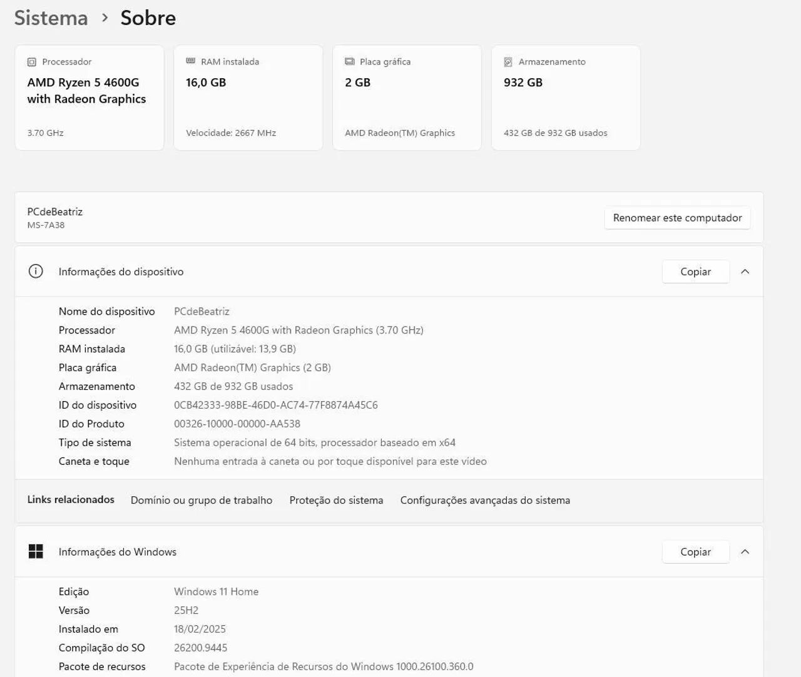Viewport: 801px width, 677px height.
Task: Select the install date 18/02/2025
Action: pyautogui.click(x=200, y=629)
